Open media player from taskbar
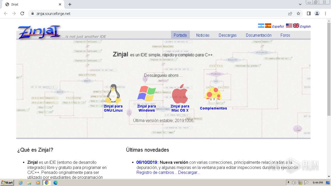Viewport: 331px width, 186px height. pyautogui.click(x=38, y=183)
